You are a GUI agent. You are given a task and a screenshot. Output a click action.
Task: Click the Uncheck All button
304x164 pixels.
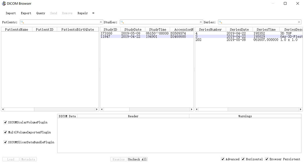pyautogui.click(x=137, y=159)
